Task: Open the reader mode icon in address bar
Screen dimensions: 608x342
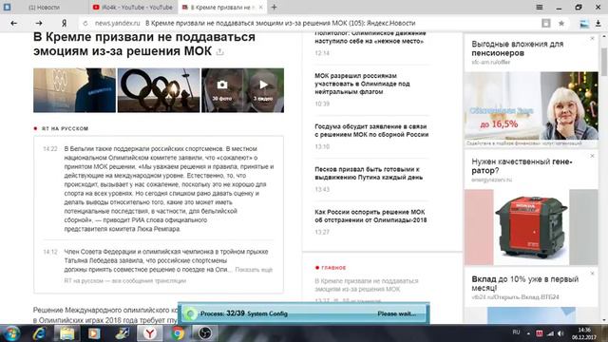Action: 546,23
